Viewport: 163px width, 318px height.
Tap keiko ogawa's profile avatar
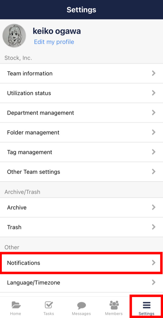click(14, 35)
